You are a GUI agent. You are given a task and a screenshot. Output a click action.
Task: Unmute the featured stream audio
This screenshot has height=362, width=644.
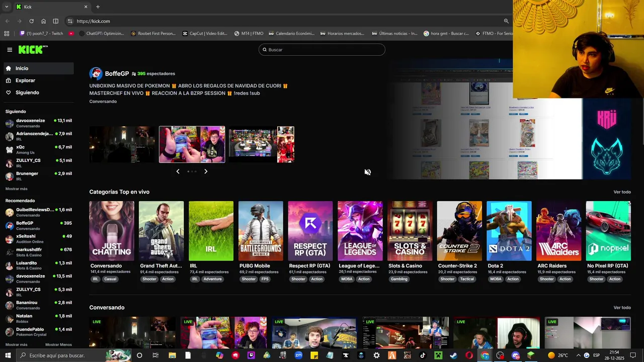click(x=368, y=172)
